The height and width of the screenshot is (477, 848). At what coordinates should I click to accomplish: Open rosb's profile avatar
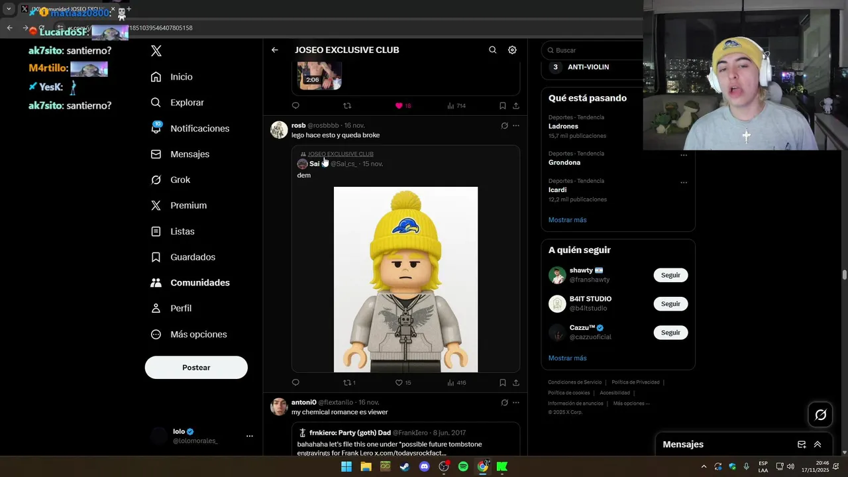[x=279, y=129]
